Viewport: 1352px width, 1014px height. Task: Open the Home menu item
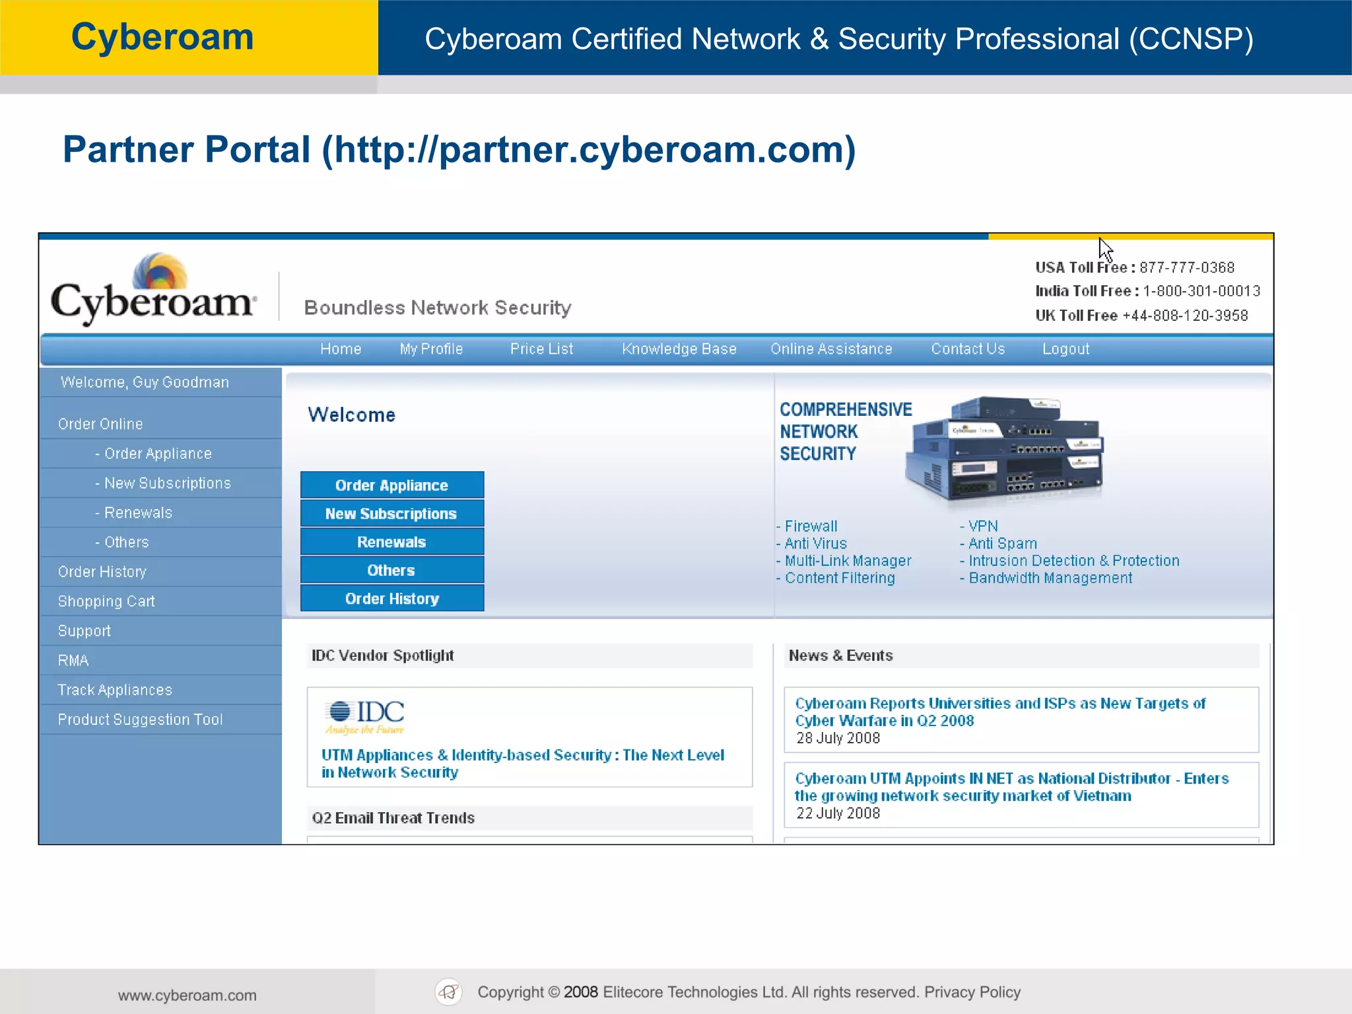click(x=341, y=349)
